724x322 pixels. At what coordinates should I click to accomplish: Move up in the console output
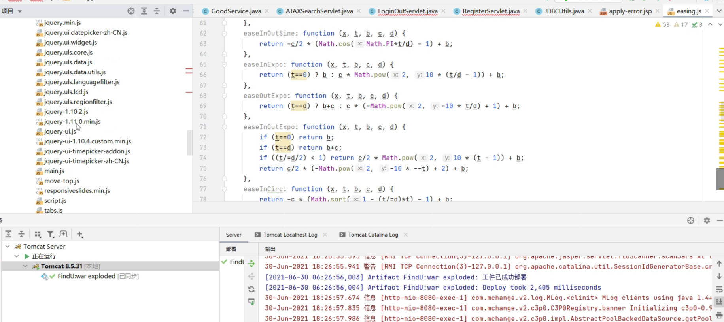(x=719, y=264)
